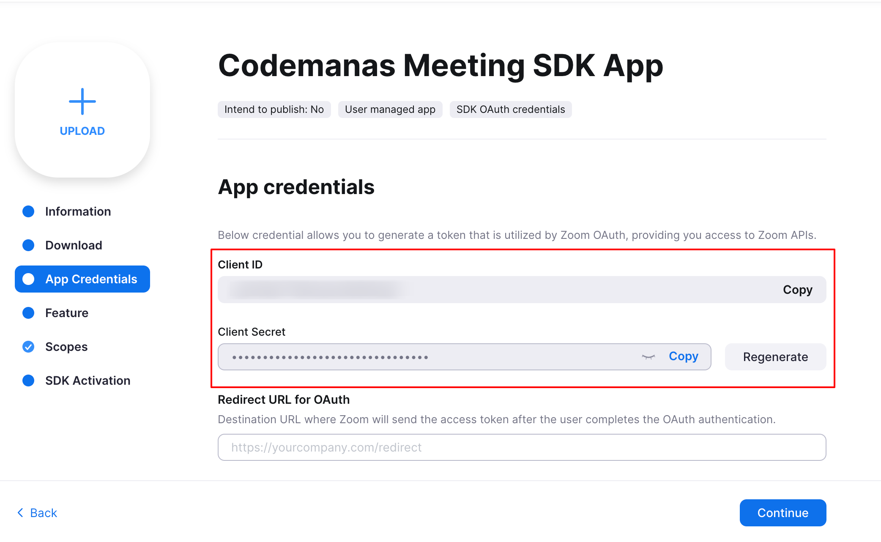Select App Credentials in the sidebar
Image resolution: width=881 pixels, height=542 pixels.
82,279
